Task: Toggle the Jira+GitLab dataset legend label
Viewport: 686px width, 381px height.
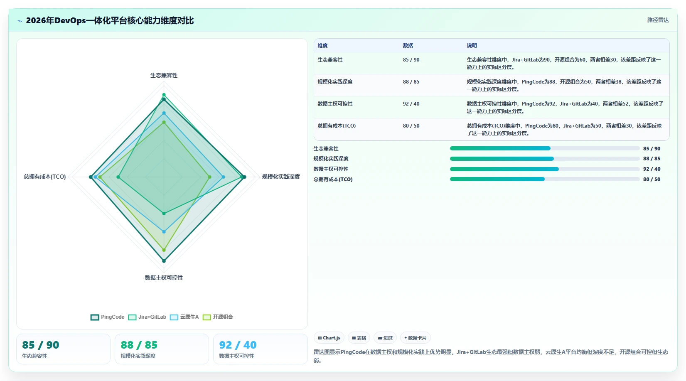Action: coord(152,317)
